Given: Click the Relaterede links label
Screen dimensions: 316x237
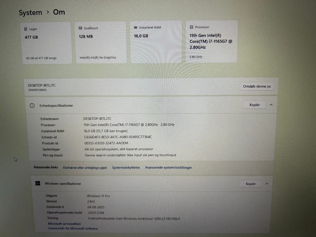Looking at the screenshot, I should point(46,167).
